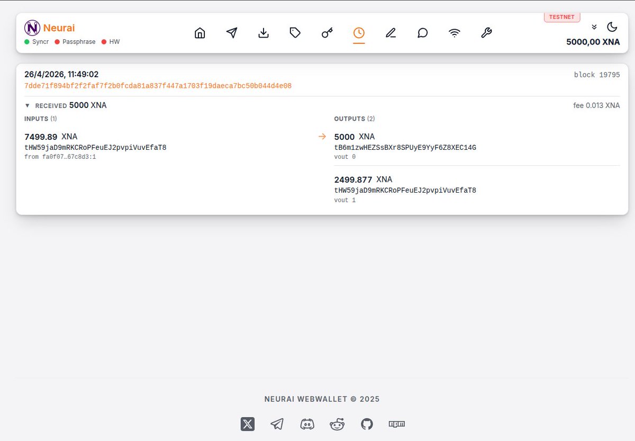
Task: Click the 7499.89 XNA input amount
Action: (51, 137)
